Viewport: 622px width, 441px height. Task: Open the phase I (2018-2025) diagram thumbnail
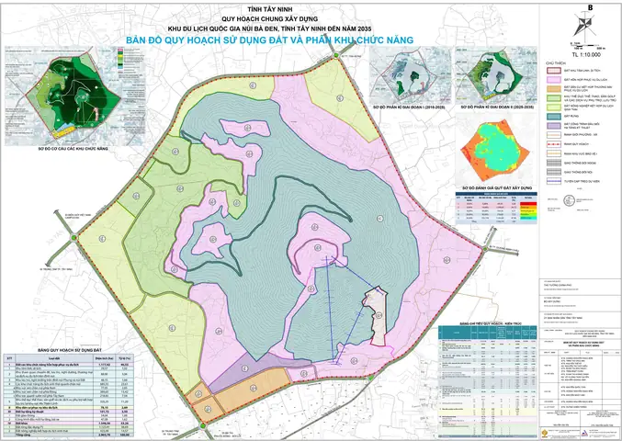(410, 75)
